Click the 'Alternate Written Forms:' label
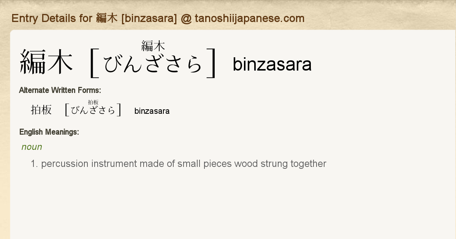Viewport: 456px width, 239px height. [60, 90]
